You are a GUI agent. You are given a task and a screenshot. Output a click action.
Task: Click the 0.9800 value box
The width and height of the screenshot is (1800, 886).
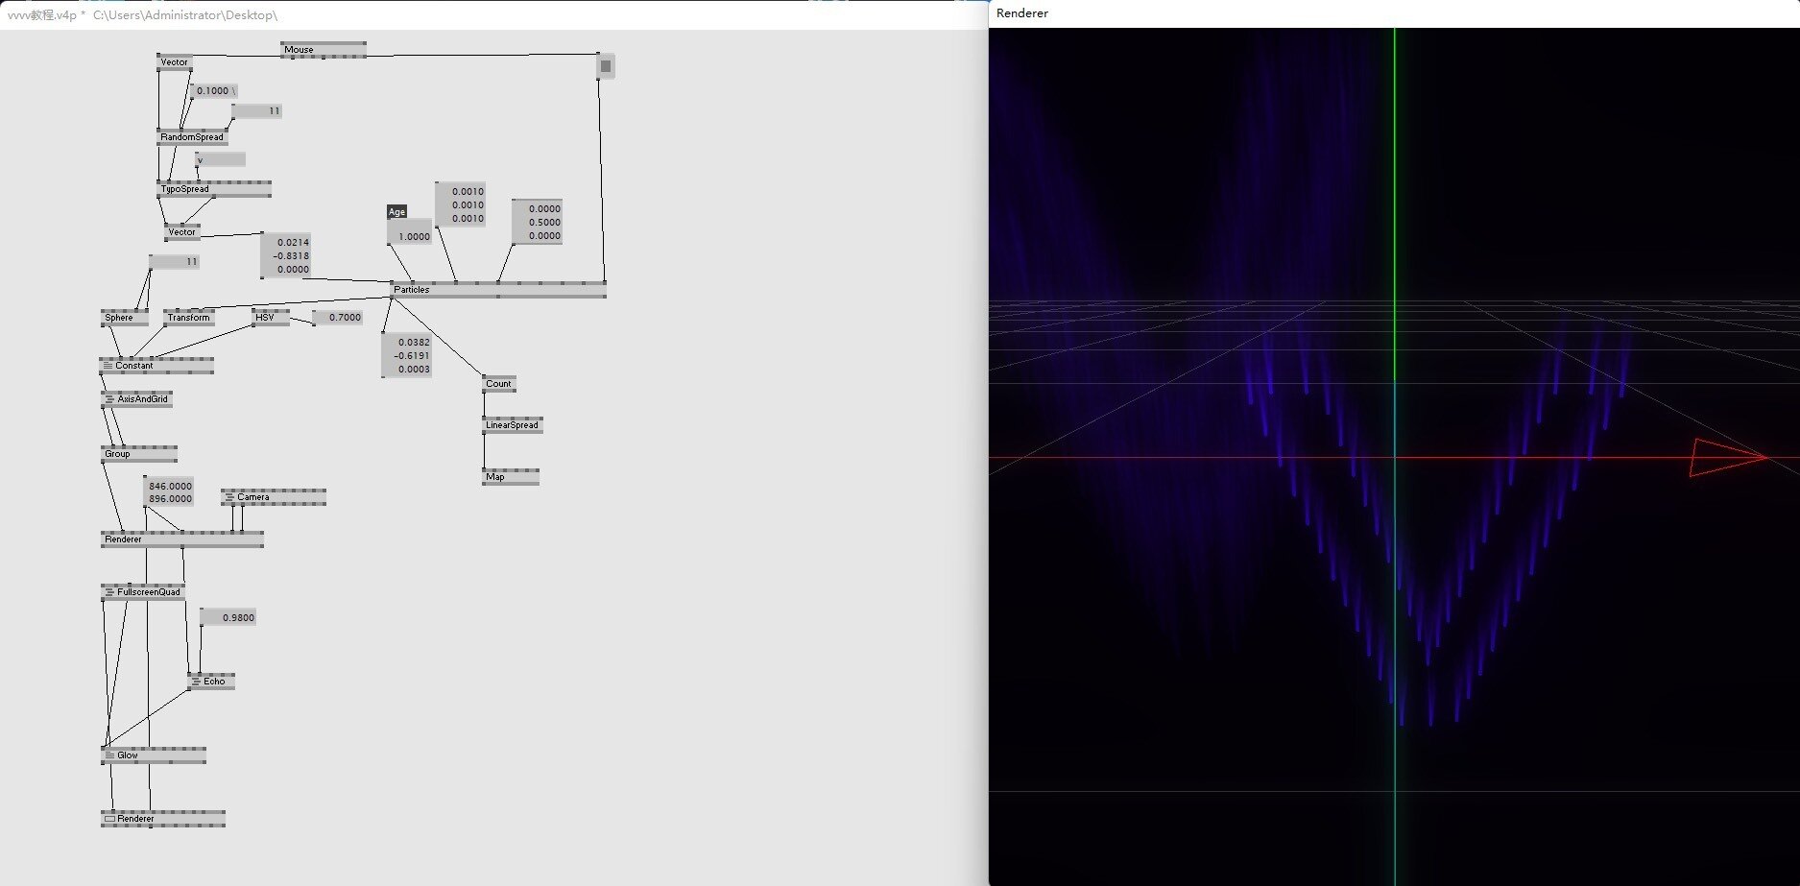228,618
